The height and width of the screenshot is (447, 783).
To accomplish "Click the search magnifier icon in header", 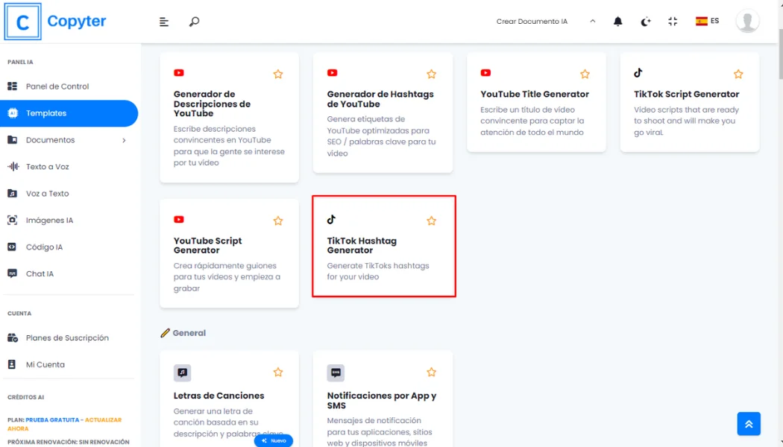I will [x=194, y=22].
